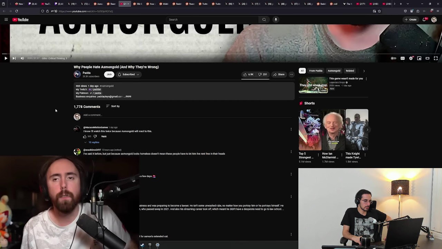442x249 pixels.
Task: Click the search magnifier button
Action: 264,20
